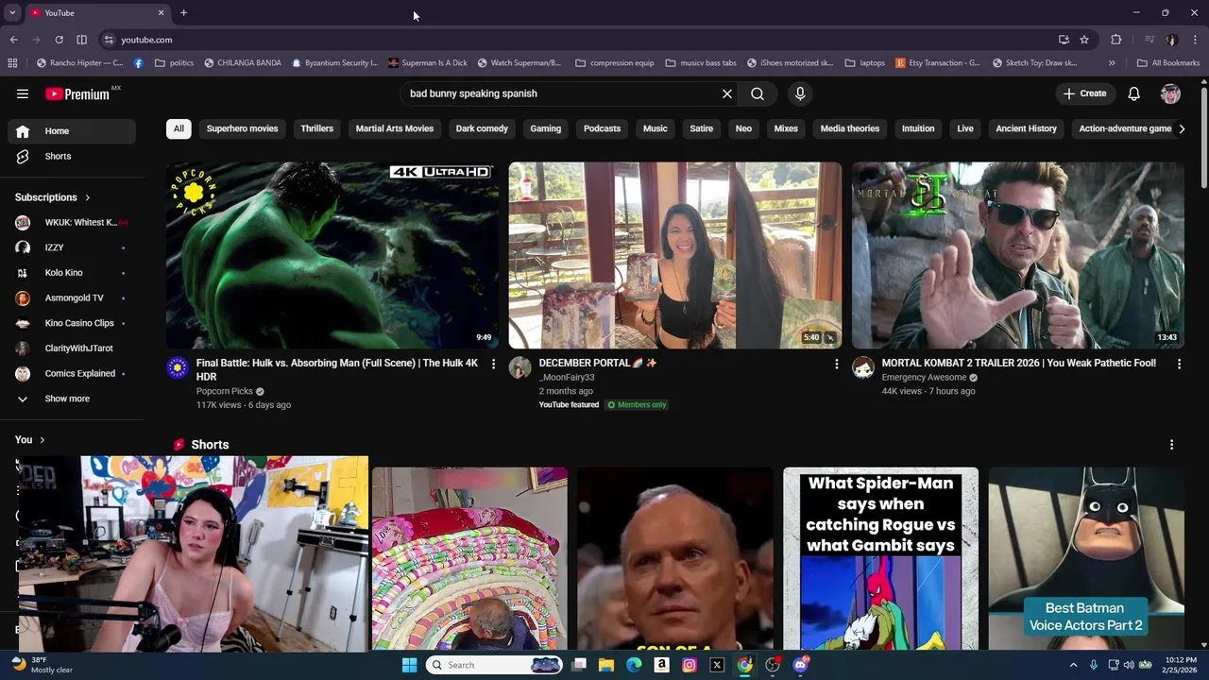Open ClarityWithJTarot subscription
The width and height of the screenshot is (1209, 680).
(72, 348)
